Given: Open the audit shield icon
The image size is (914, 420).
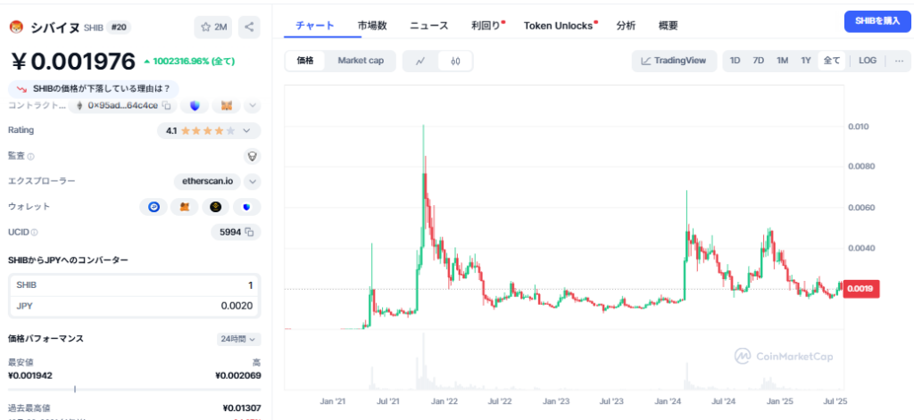Looking at the screenshot, I should tap(252, 156).
